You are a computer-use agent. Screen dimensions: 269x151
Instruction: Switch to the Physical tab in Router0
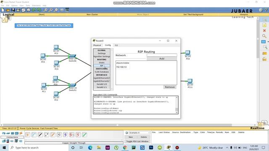(x=97, y=45)
